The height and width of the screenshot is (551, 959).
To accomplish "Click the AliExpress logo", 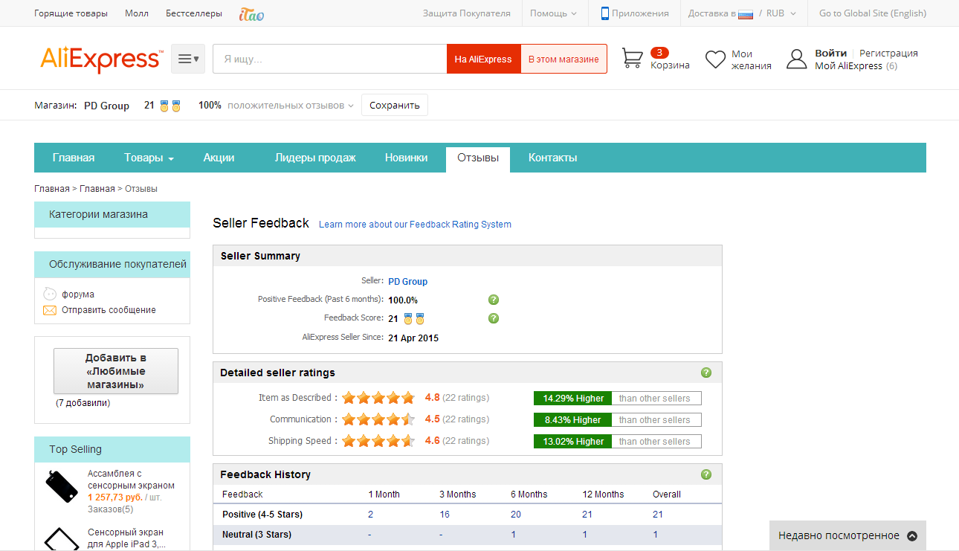I will coord(101,59).
